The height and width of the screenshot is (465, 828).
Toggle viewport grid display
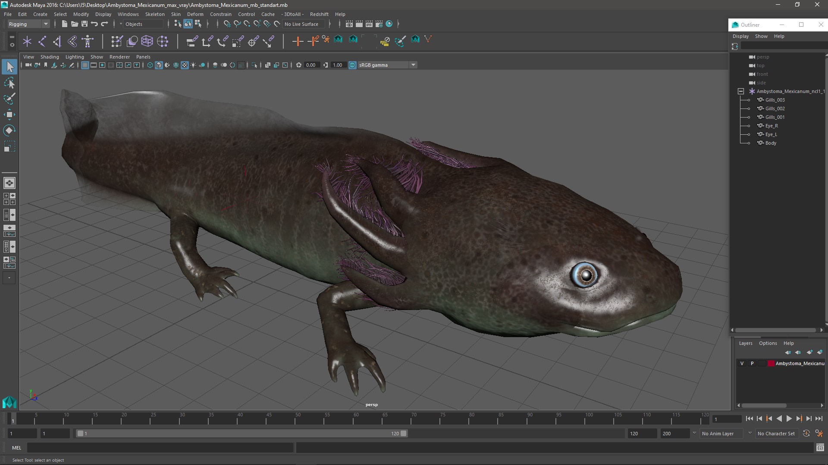click(x=85, y=65)
